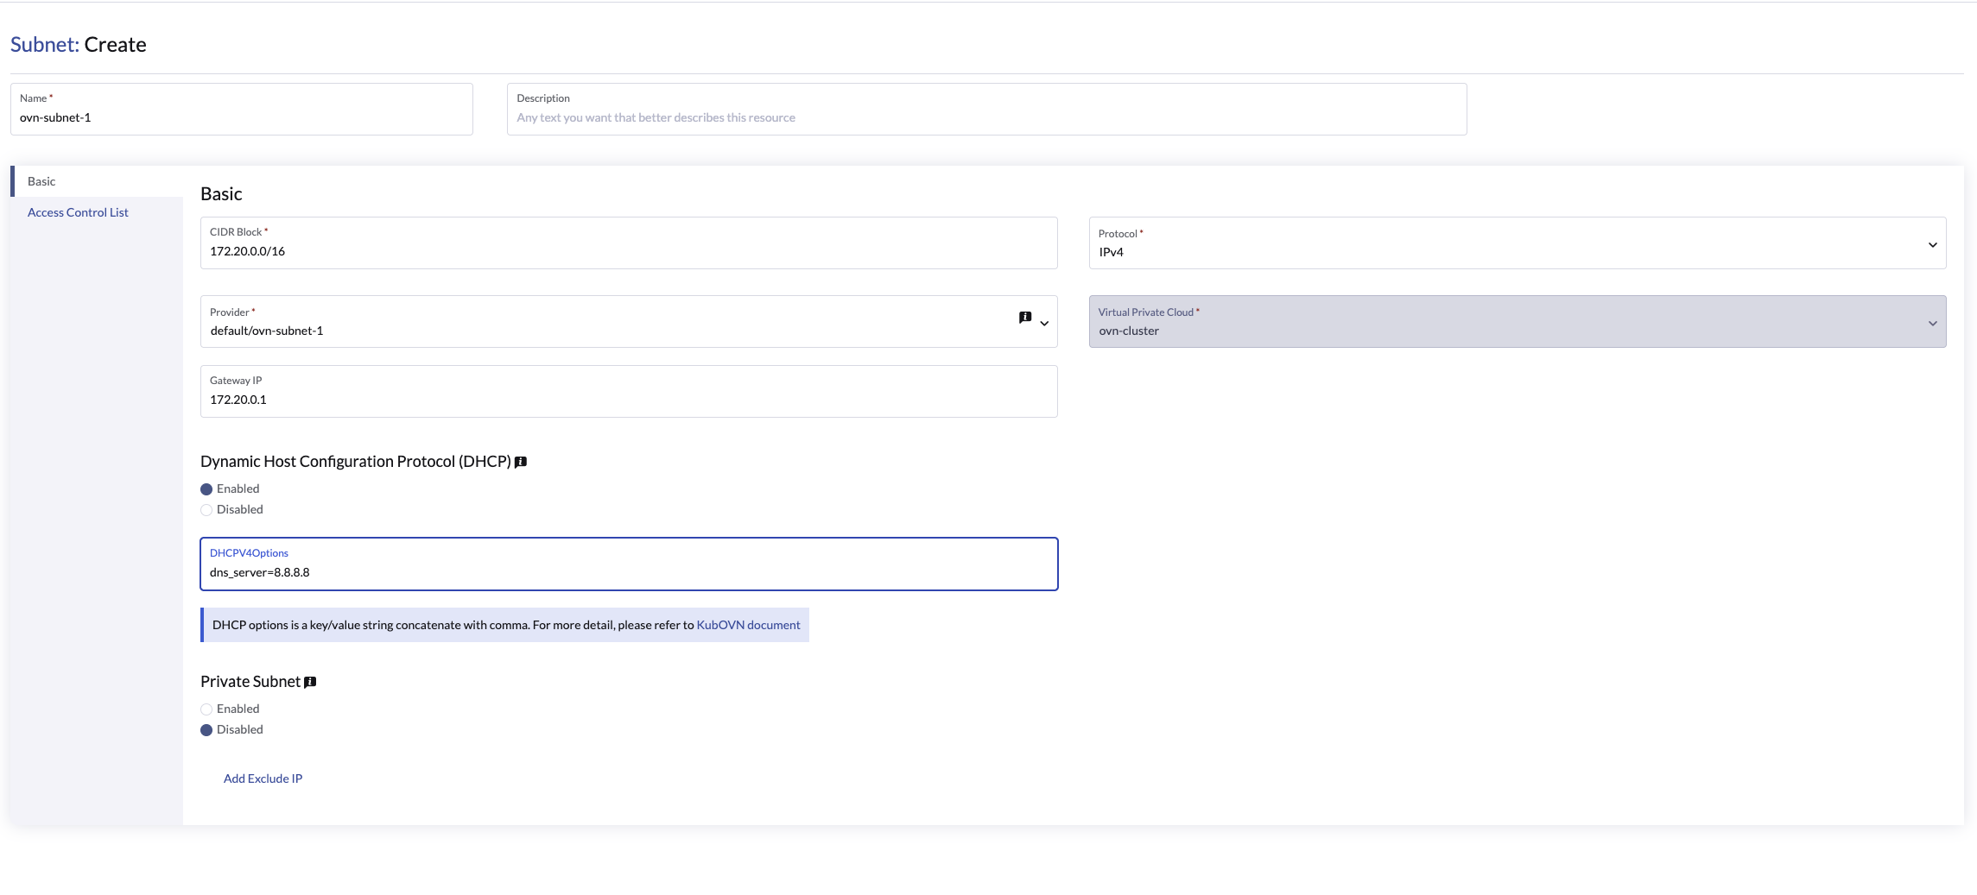The height and width of the screenshot is (895, 1977).
Task: Enable the Private Subnet option
Action: (206, 709)
